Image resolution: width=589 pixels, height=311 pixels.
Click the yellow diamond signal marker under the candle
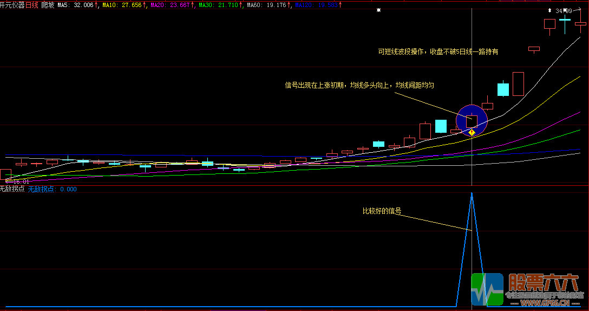tap(472, 132)
